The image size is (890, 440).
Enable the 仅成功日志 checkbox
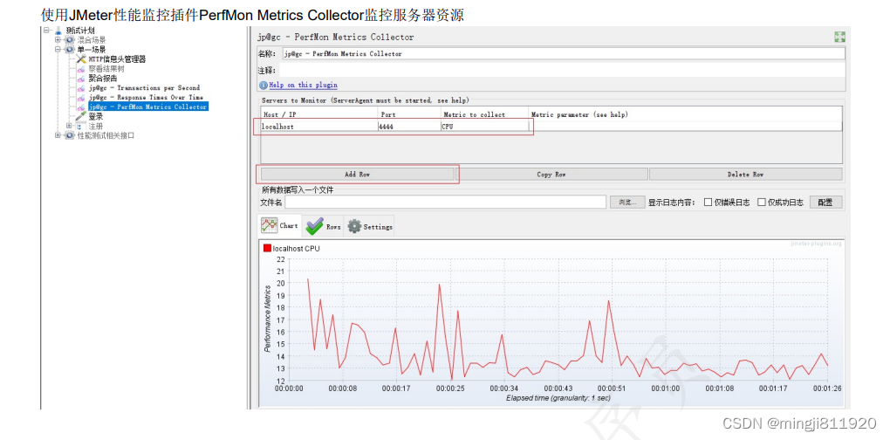click(761, 203)
